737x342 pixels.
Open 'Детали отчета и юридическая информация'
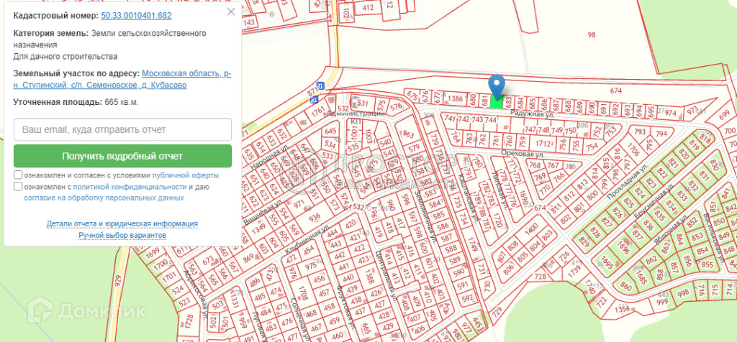(122, 223)
